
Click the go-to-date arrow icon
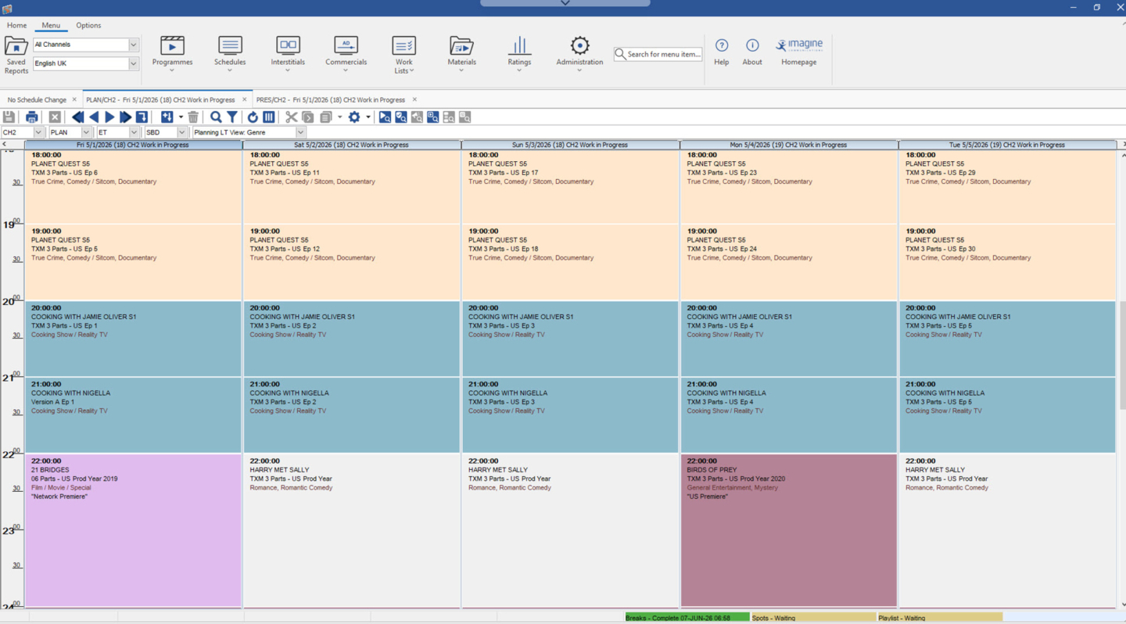(142, 117)
